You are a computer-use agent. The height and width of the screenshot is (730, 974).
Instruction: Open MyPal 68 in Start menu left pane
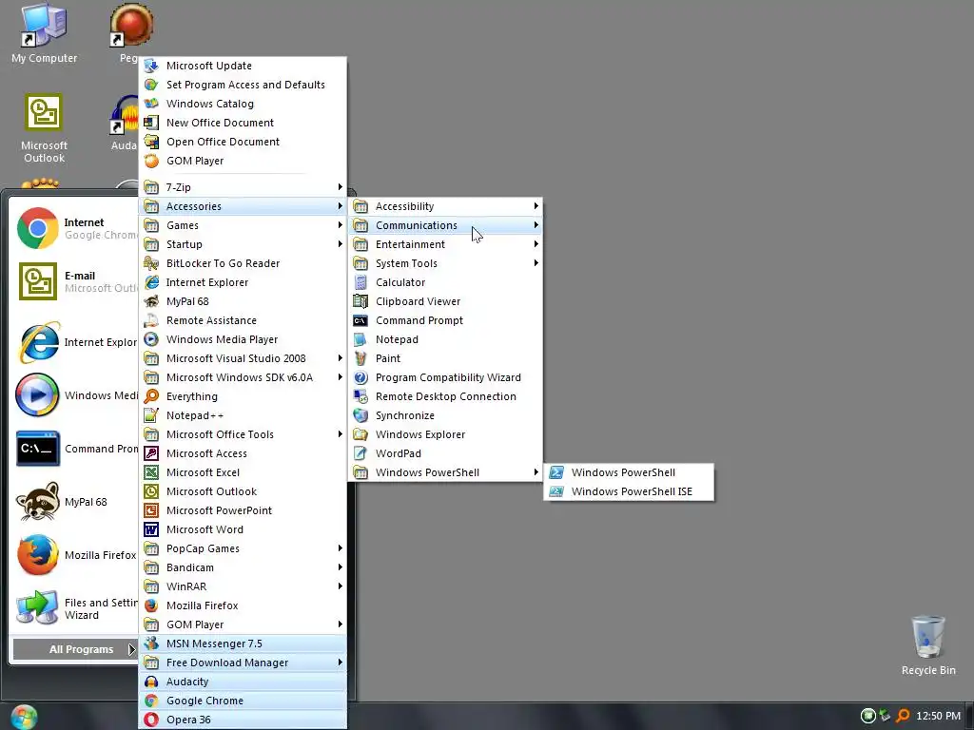tap(76, 502)
